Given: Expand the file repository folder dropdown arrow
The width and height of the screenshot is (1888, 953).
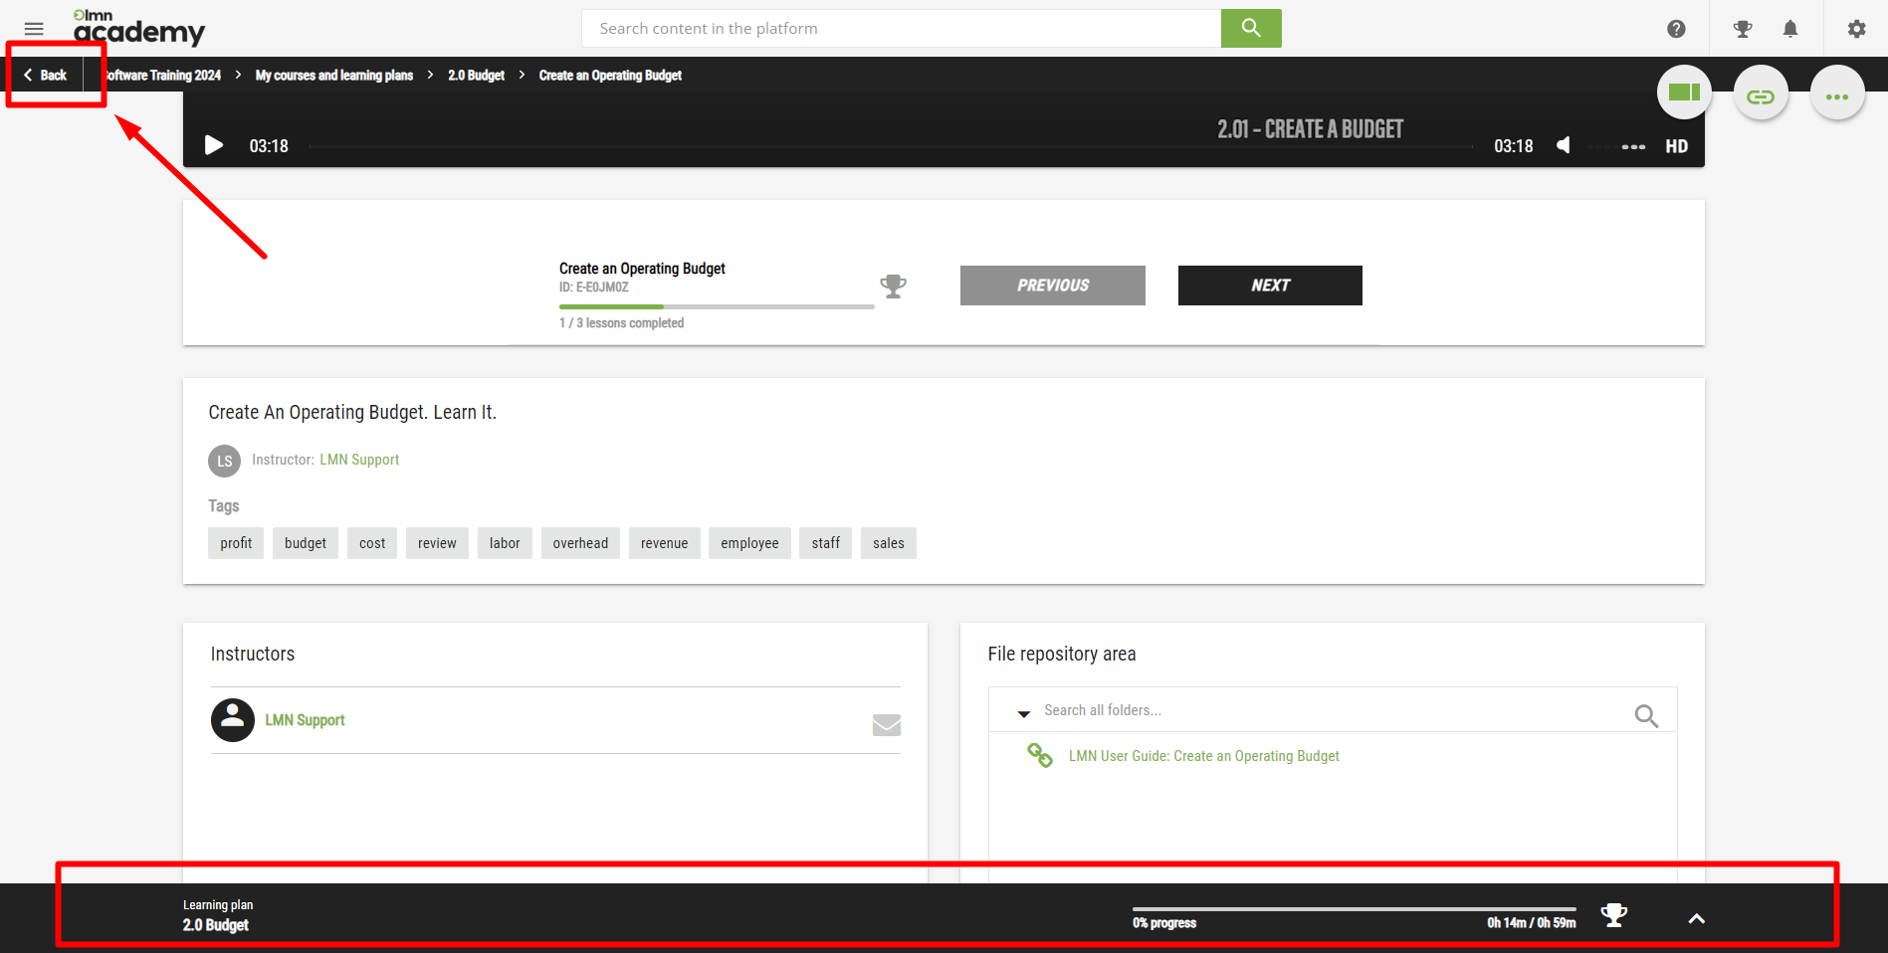Looking at the screenshot, I should coord(1023,713).
